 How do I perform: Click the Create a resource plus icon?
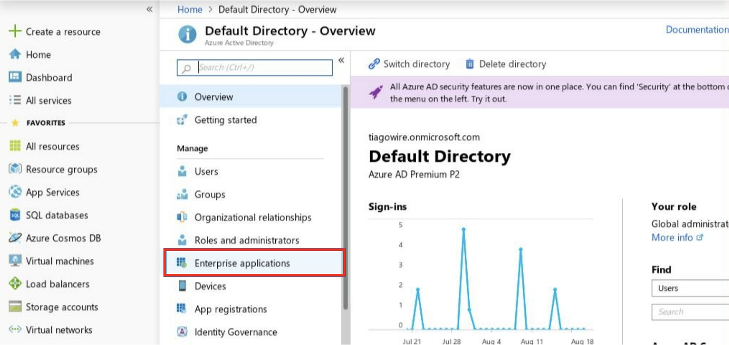point(15,31)
